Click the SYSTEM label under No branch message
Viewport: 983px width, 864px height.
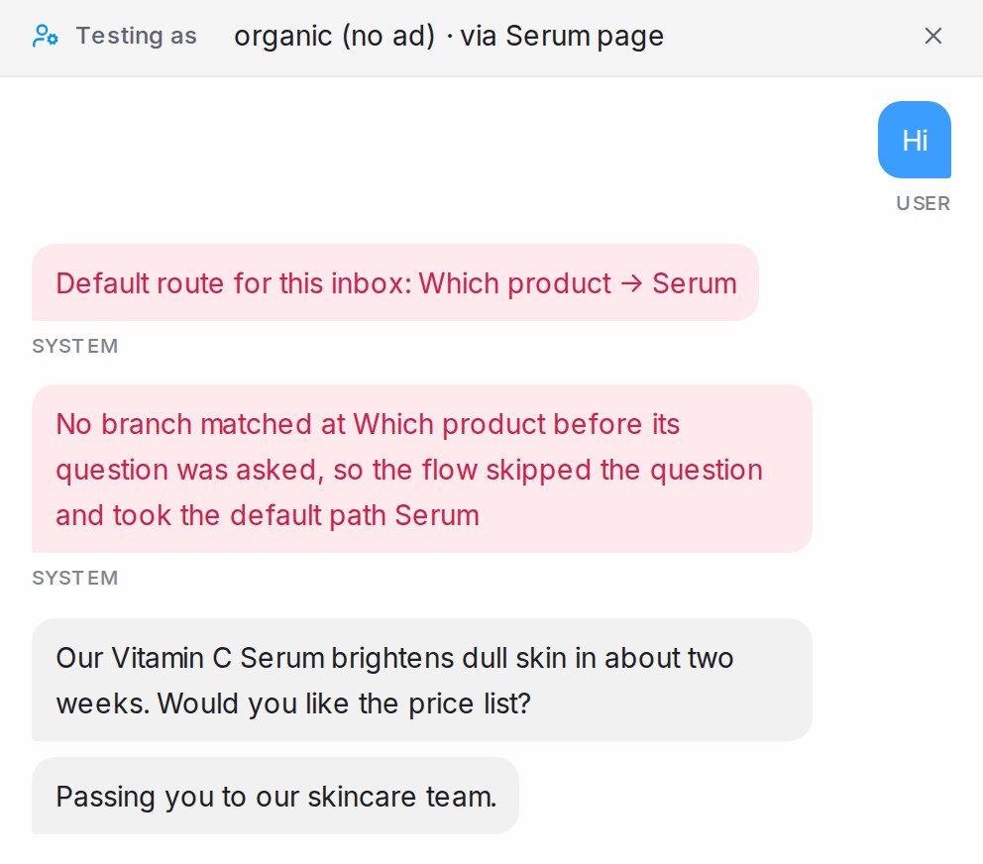point(74,578)
